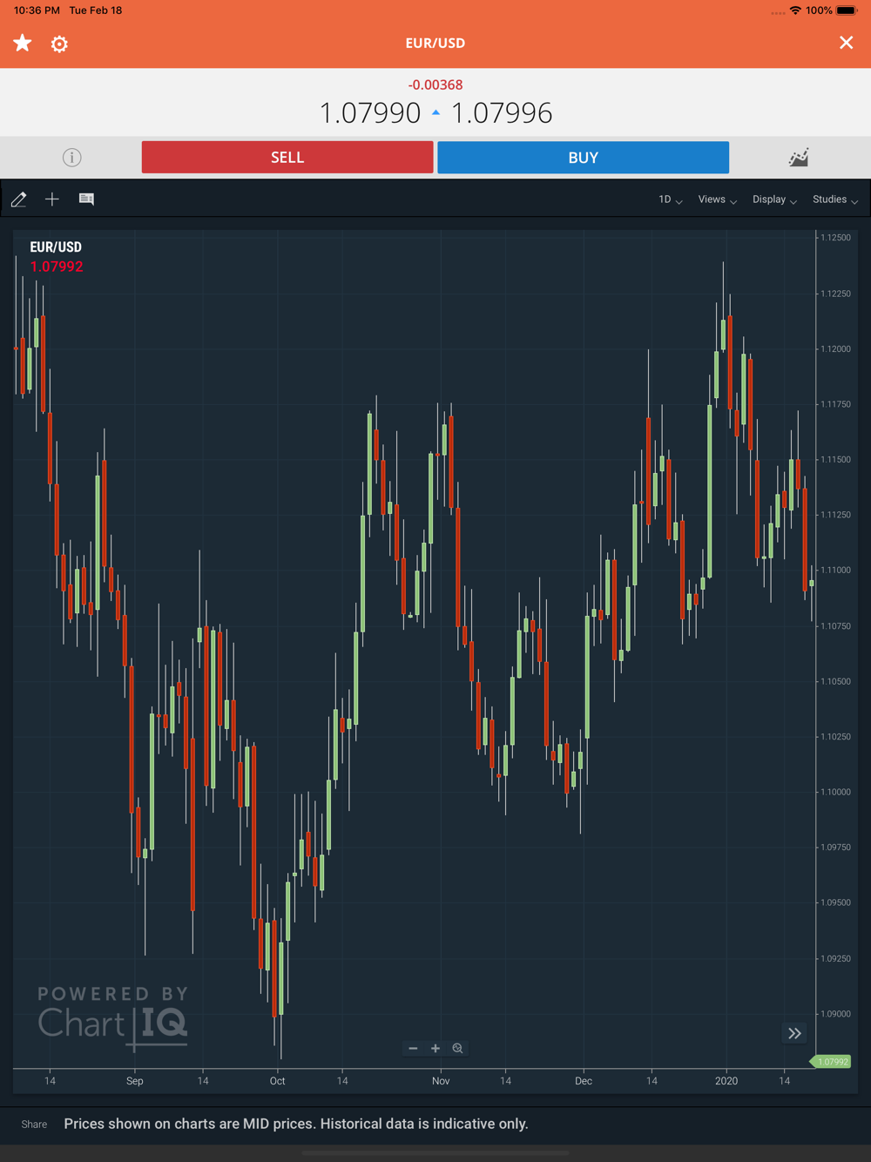Open the chart annotation notes icon
Viewport: 871px width, 1162px height.
[x=86, y=199]
